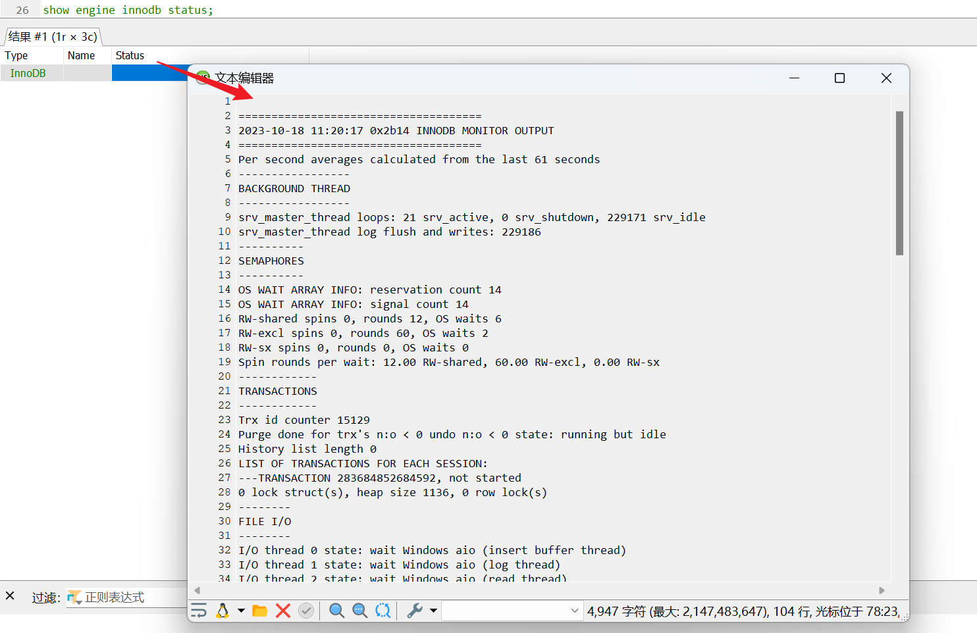Click the wrench tools icon
Viewport: 977px width, 633px height.
pos(415,611)
